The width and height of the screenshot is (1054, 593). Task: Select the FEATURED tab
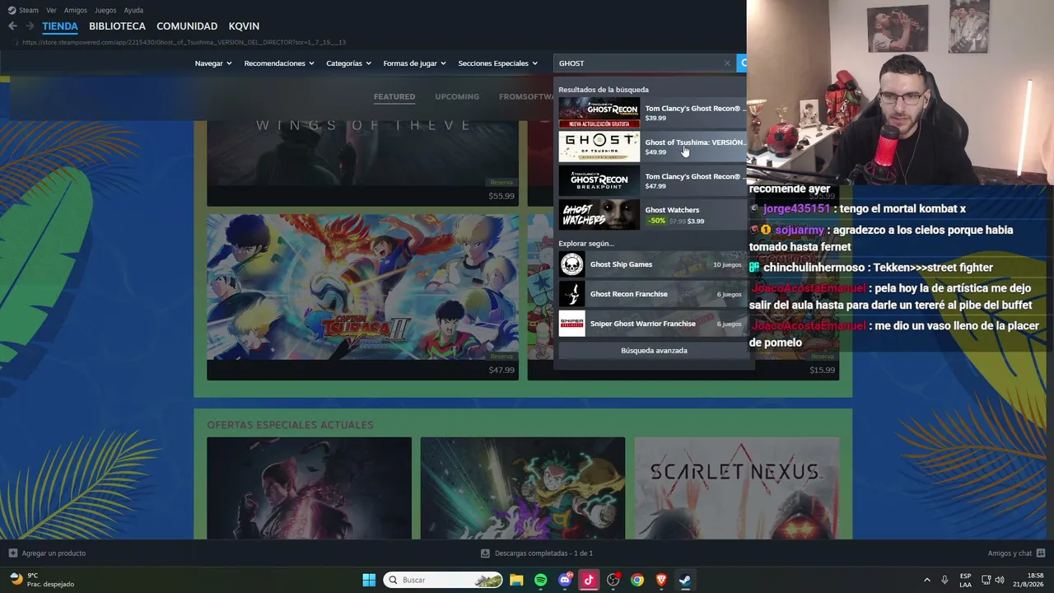click(394, 96)
